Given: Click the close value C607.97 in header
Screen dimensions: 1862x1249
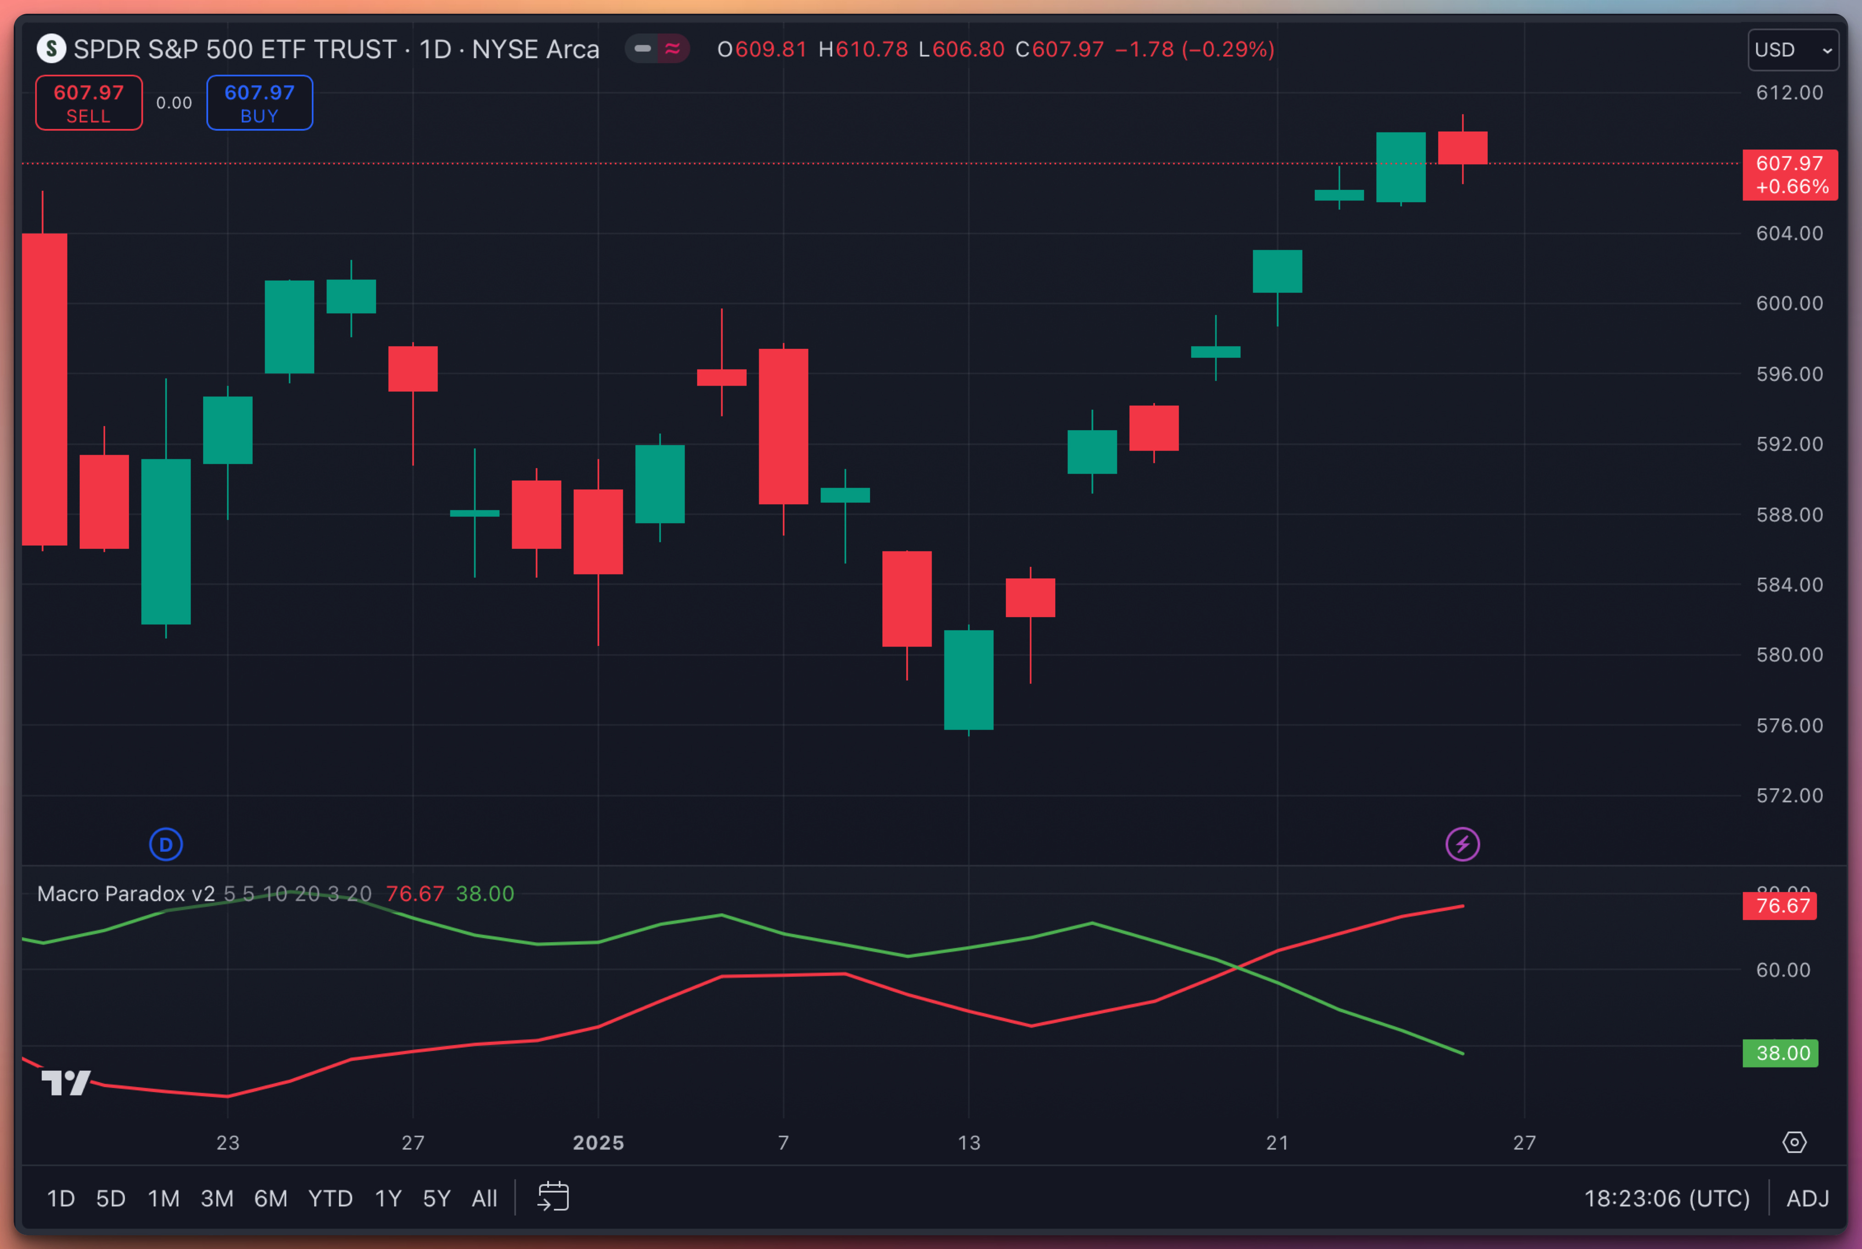Looking at the screenshot, I should [1060, 50].
